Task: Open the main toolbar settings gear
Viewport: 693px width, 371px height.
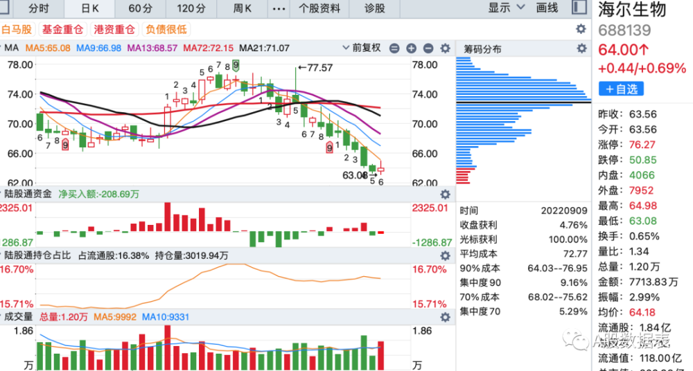Action: 581,29
